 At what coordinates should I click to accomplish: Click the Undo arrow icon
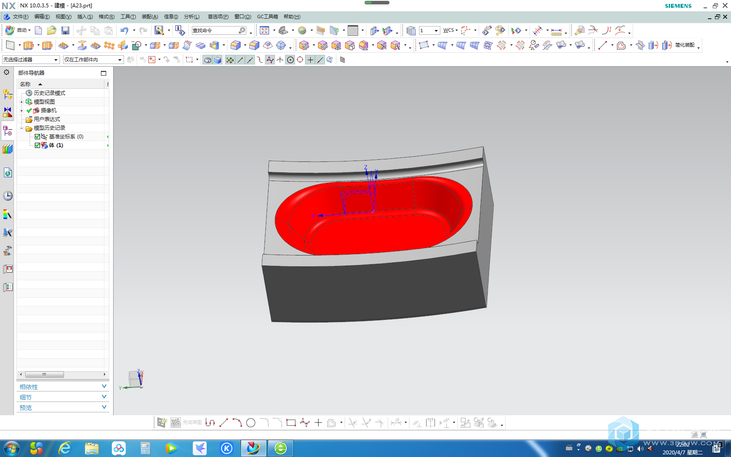coord(124,30)
